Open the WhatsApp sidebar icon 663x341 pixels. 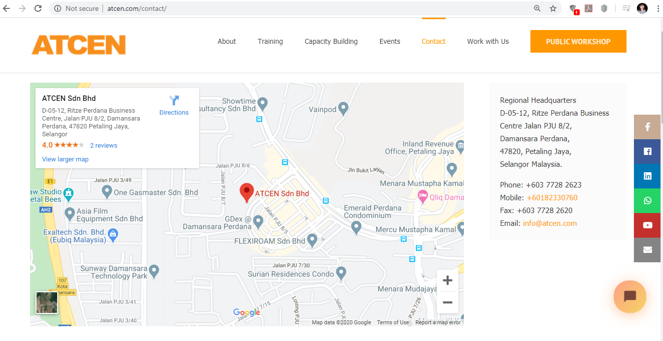pyautogui.click(x=647, y=201)
